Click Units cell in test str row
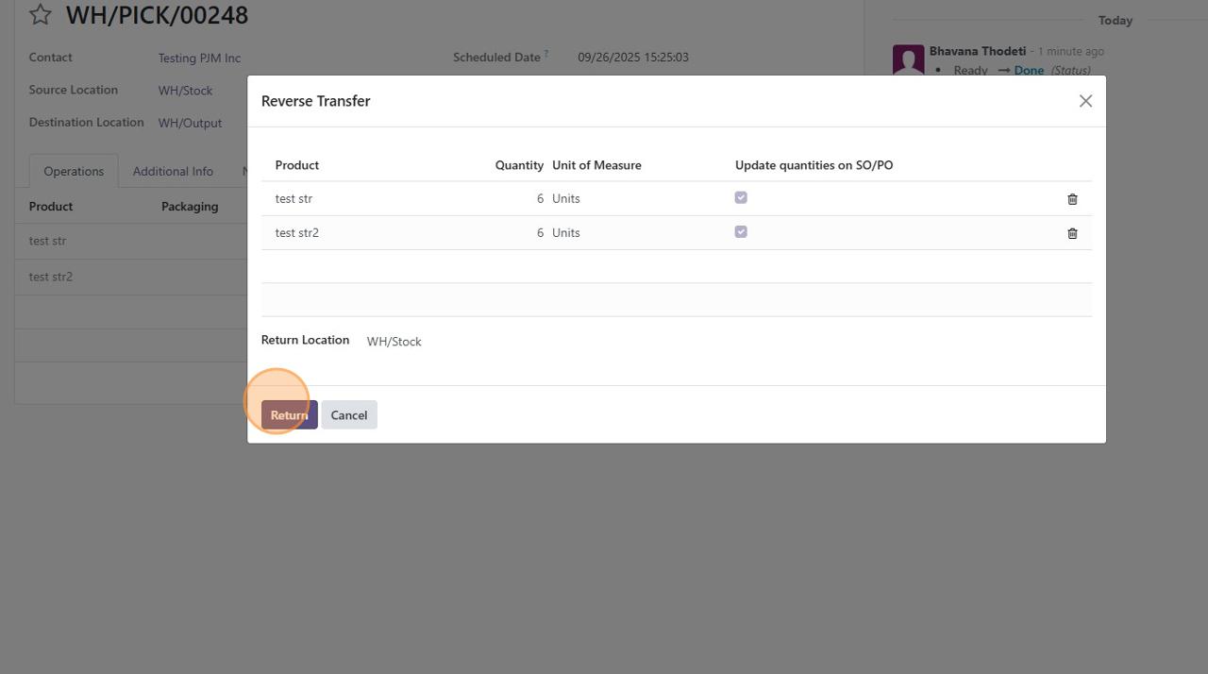 (x=566, y=199)
